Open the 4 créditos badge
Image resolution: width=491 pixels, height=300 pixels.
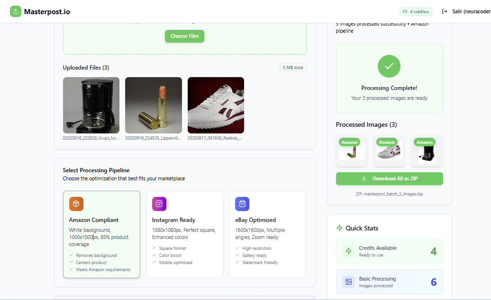[416, 11]
